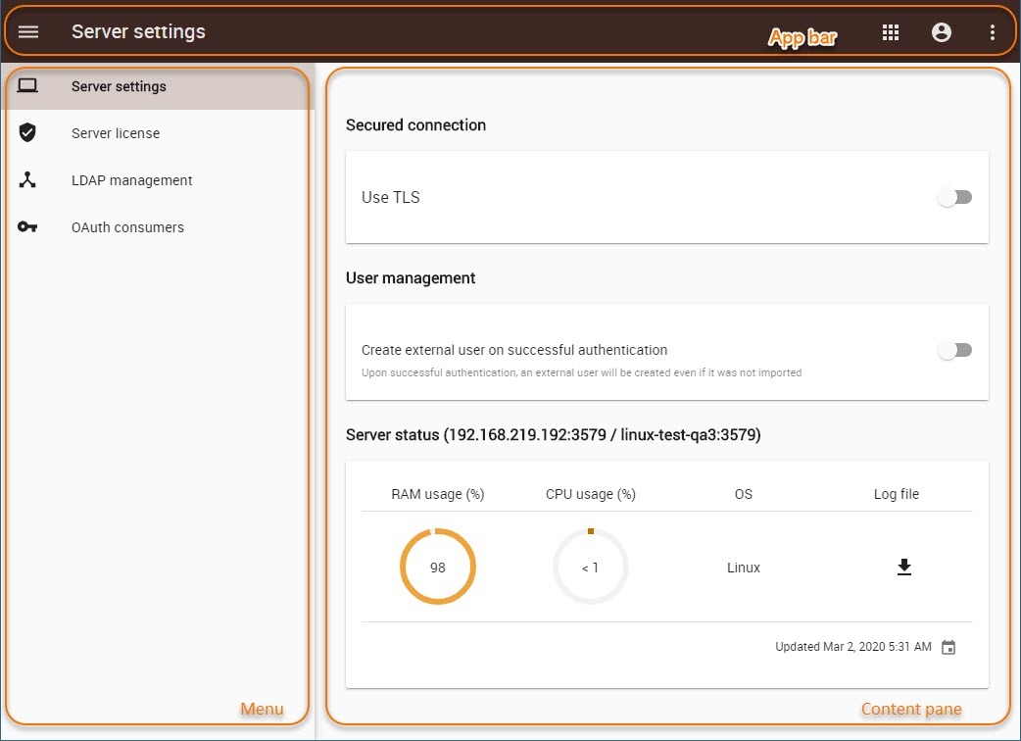Screen dimensions: 1021x741
Task: Click the Use TLS label text
Action: point(391,197)
